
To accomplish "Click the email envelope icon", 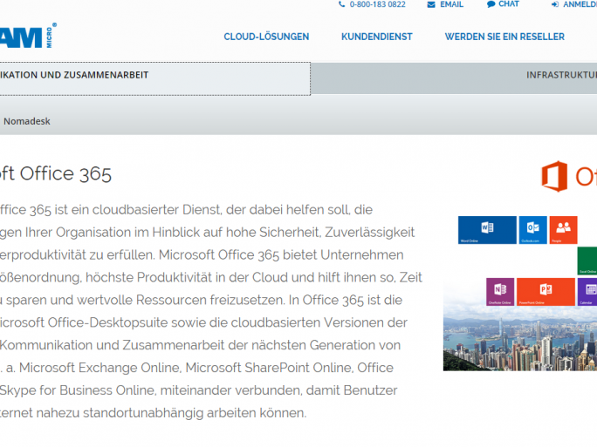I will coord(431,4).
